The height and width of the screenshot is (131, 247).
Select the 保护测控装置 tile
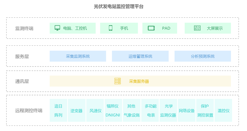point(205,110)
